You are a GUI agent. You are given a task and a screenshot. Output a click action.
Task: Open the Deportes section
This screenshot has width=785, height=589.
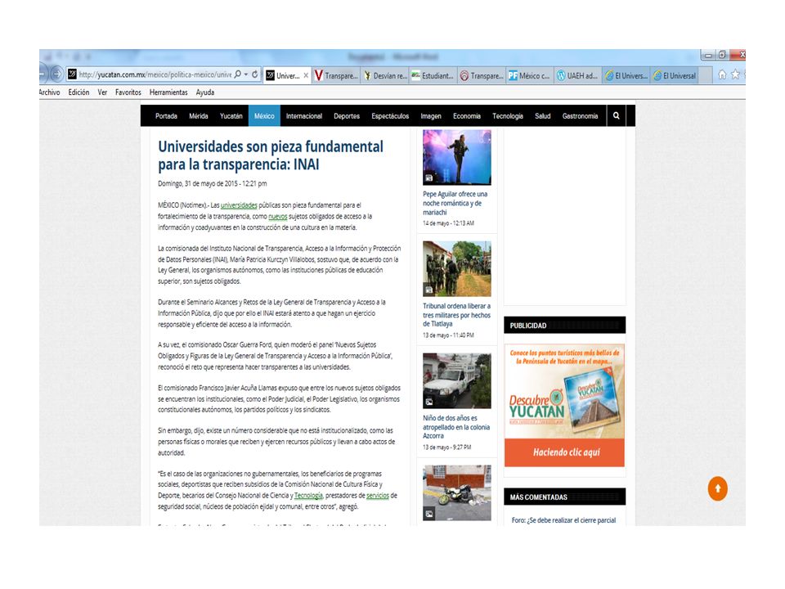[347, 115]
